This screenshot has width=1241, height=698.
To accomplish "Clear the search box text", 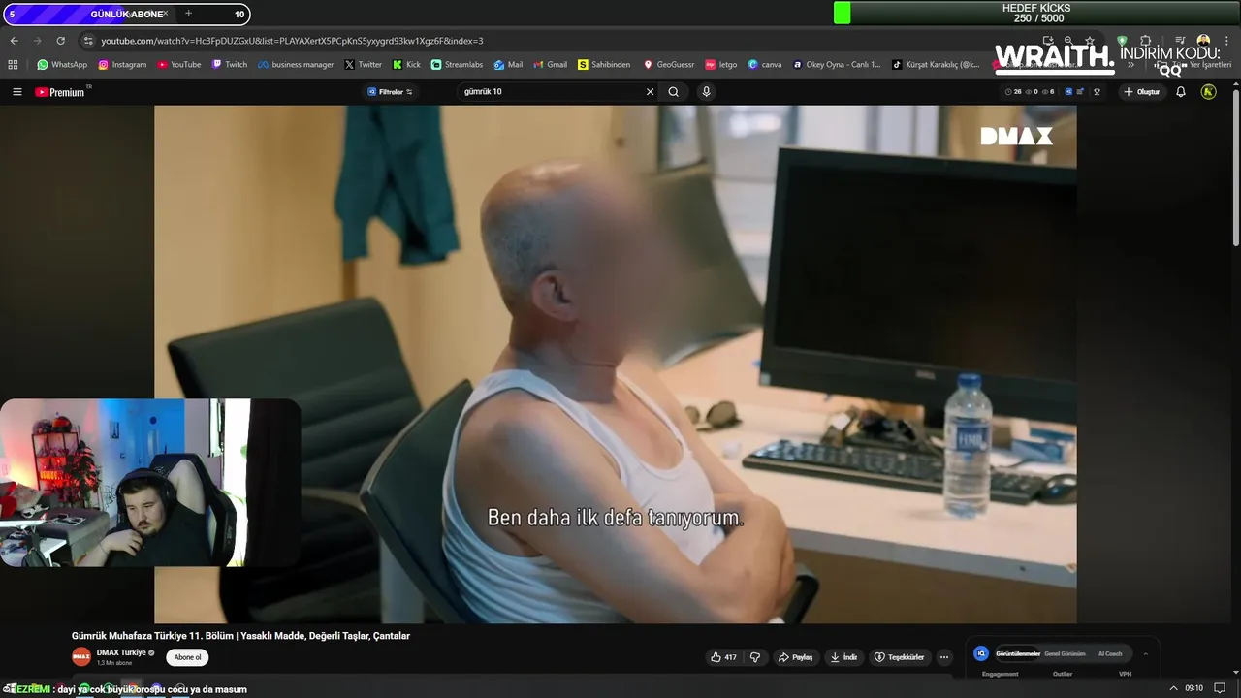I will click(650, 92).
